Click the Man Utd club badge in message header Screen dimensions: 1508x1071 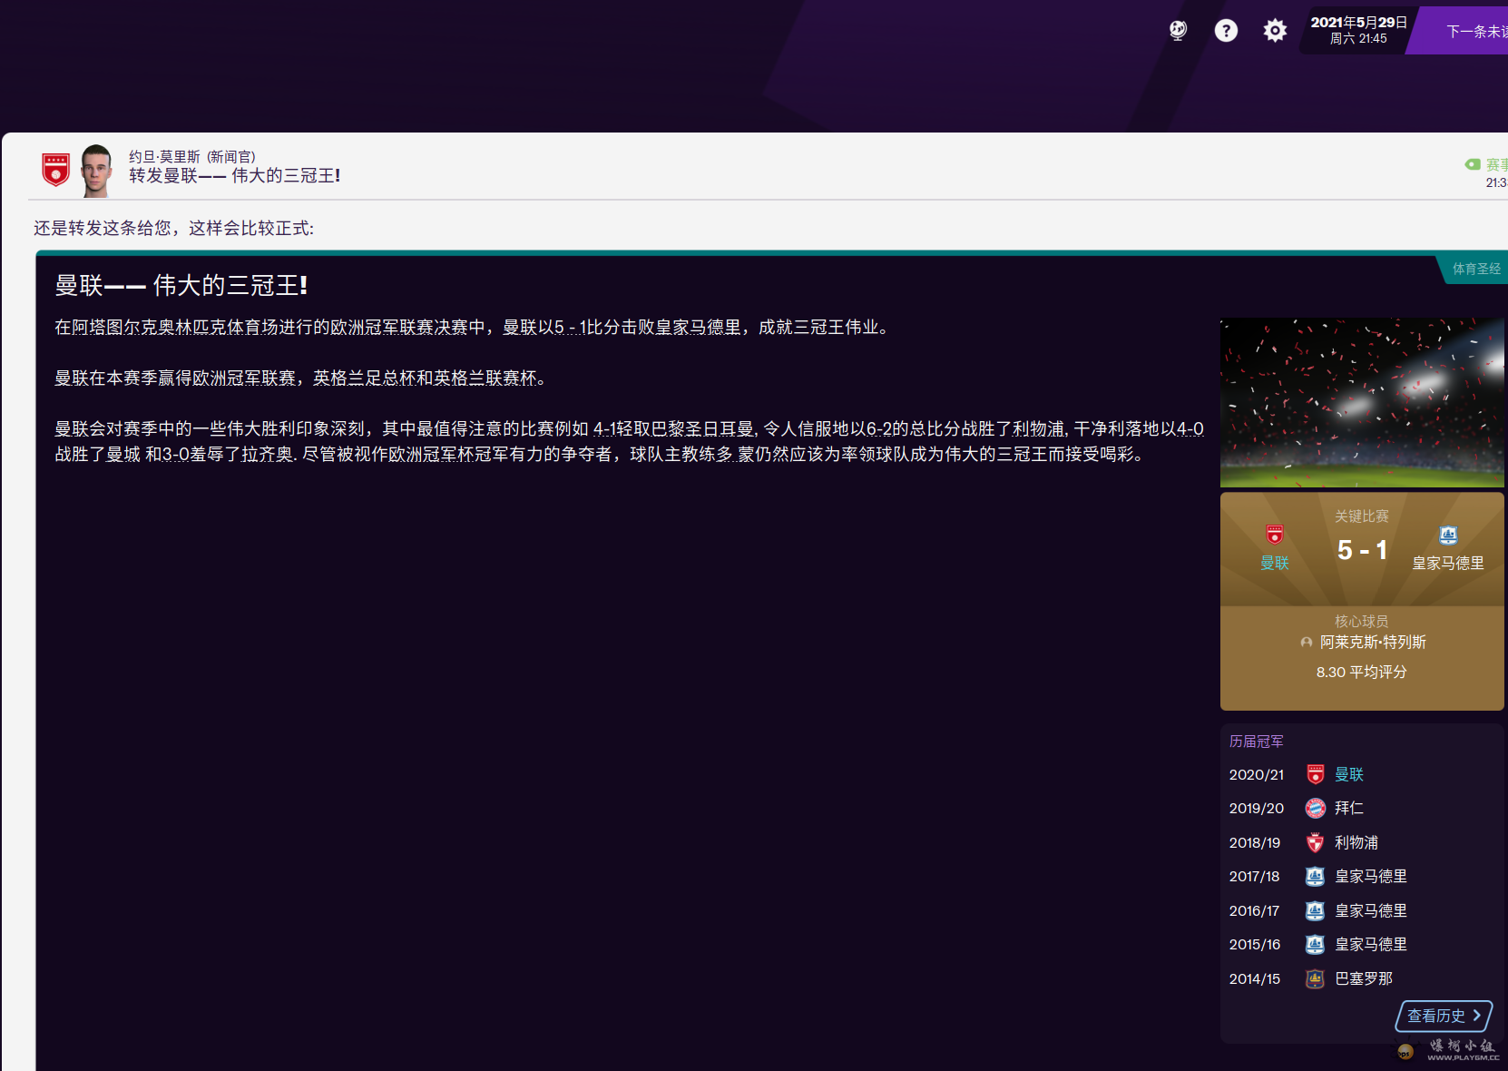56,169
